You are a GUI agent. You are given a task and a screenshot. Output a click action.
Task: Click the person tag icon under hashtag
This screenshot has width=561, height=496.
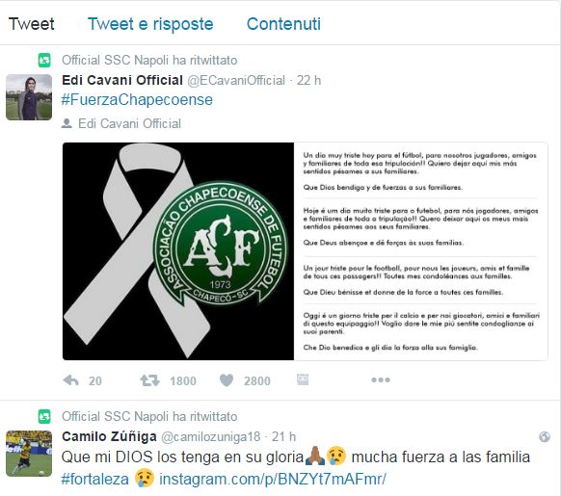point(67,123)
